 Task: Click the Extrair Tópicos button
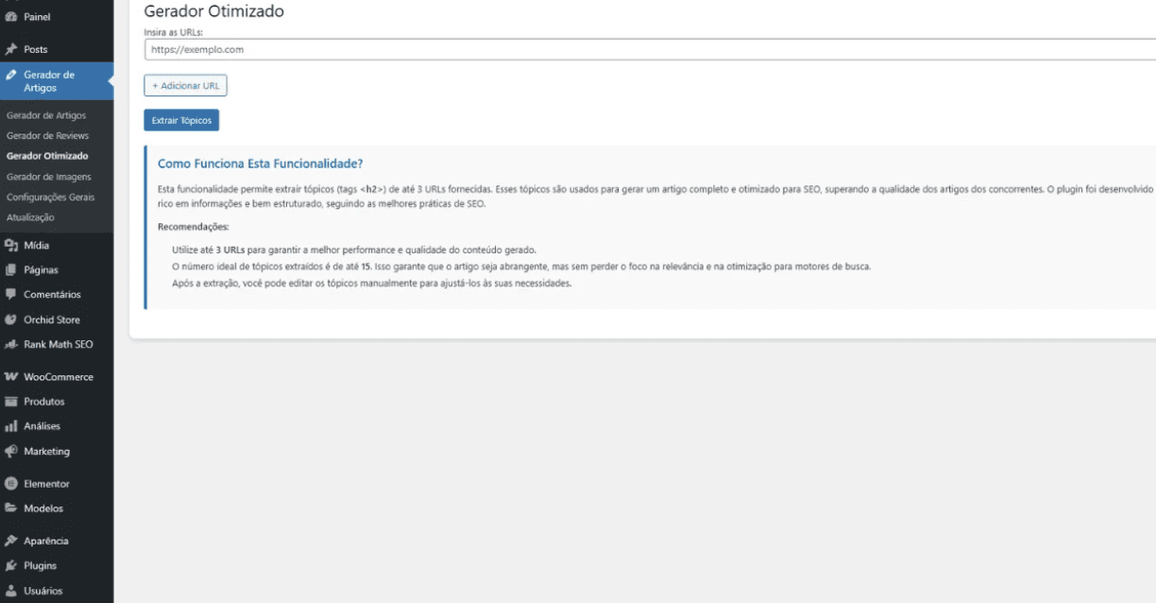(181, 121)
